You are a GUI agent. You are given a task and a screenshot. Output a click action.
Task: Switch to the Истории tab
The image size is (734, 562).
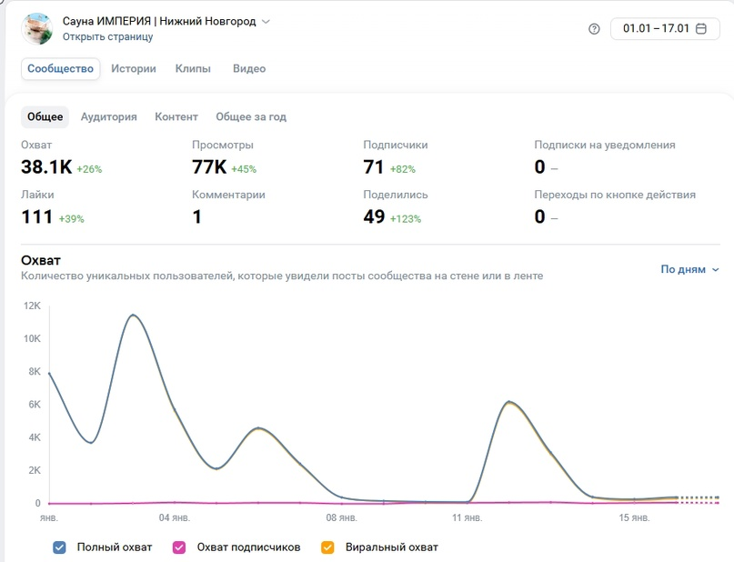click(134, 69)
